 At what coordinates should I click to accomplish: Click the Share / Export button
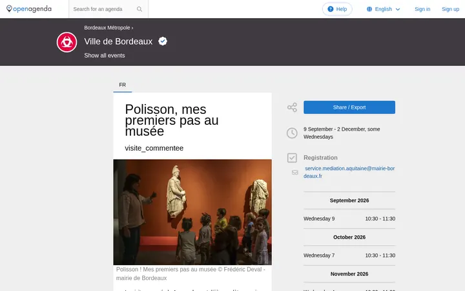coord(349,107)
